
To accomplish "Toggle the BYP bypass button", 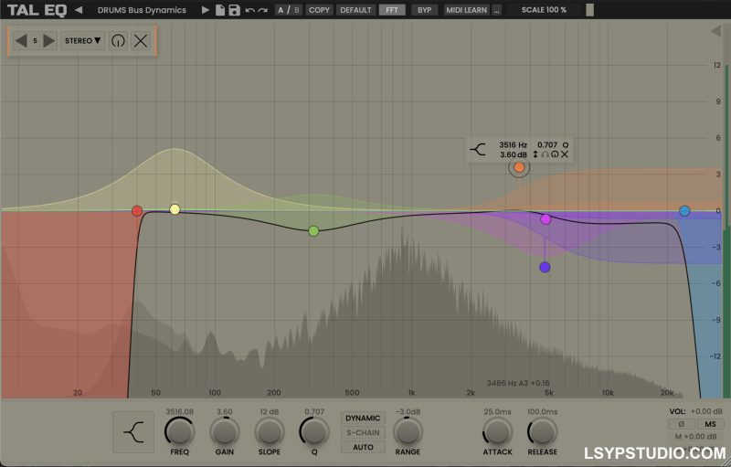I will (424, 10).
